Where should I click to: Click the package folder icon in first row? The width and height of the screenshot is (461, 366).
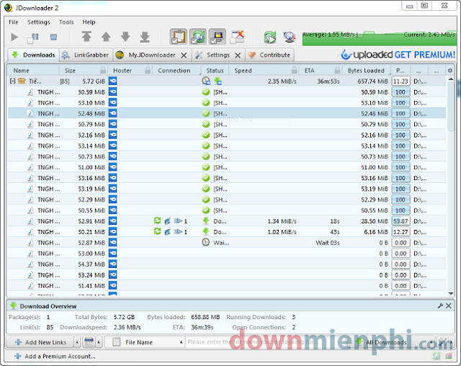(x=22, y=81)
